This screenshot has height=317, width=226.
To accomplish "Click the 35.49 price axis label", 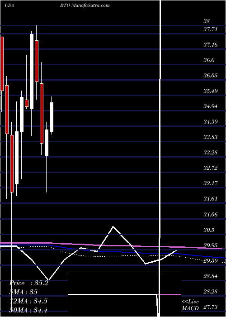I will 210,91.
